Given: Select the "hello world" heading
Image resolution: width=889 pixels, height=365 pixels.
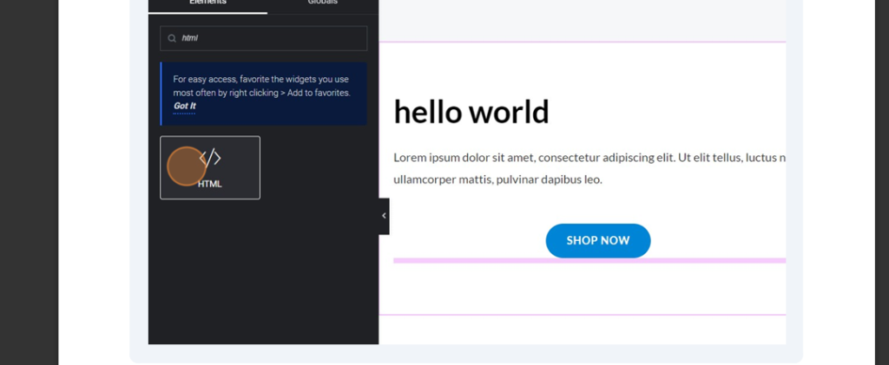Looking at the screenshot, I should point(471,112).
